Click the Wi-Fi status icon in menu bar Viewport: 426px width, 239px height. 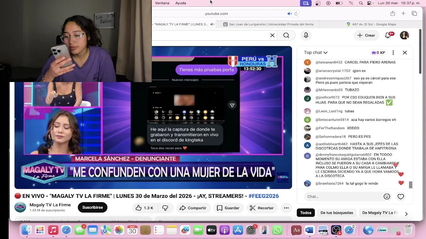(351, 3)
